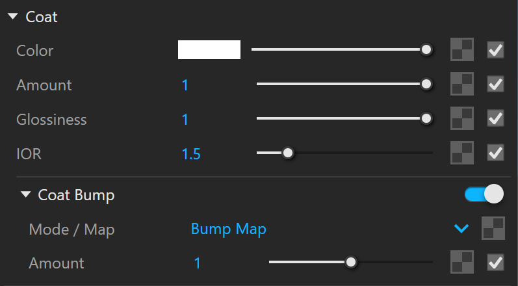Open the Coat Amount texture map slot
This screenshot has height=286, width=518.
(x=462, y=84)
